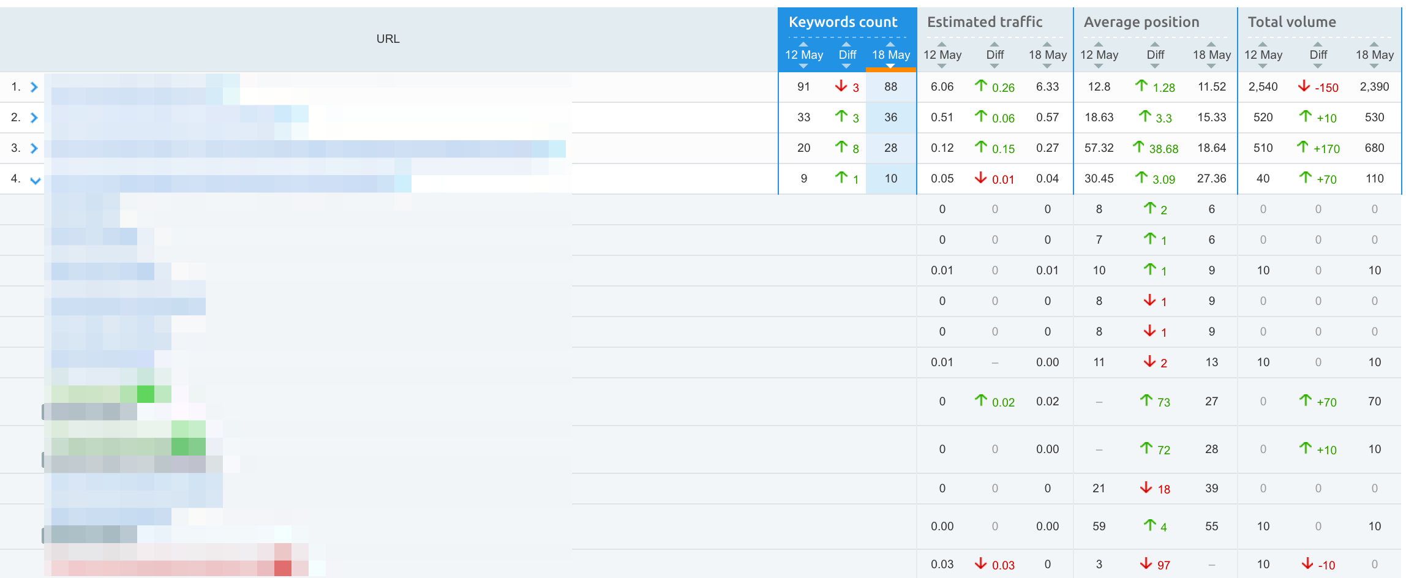Click descending arrow below Total volume Diff
Viewport: 1406px width, 578px height.
click(x=1318, y=66)
